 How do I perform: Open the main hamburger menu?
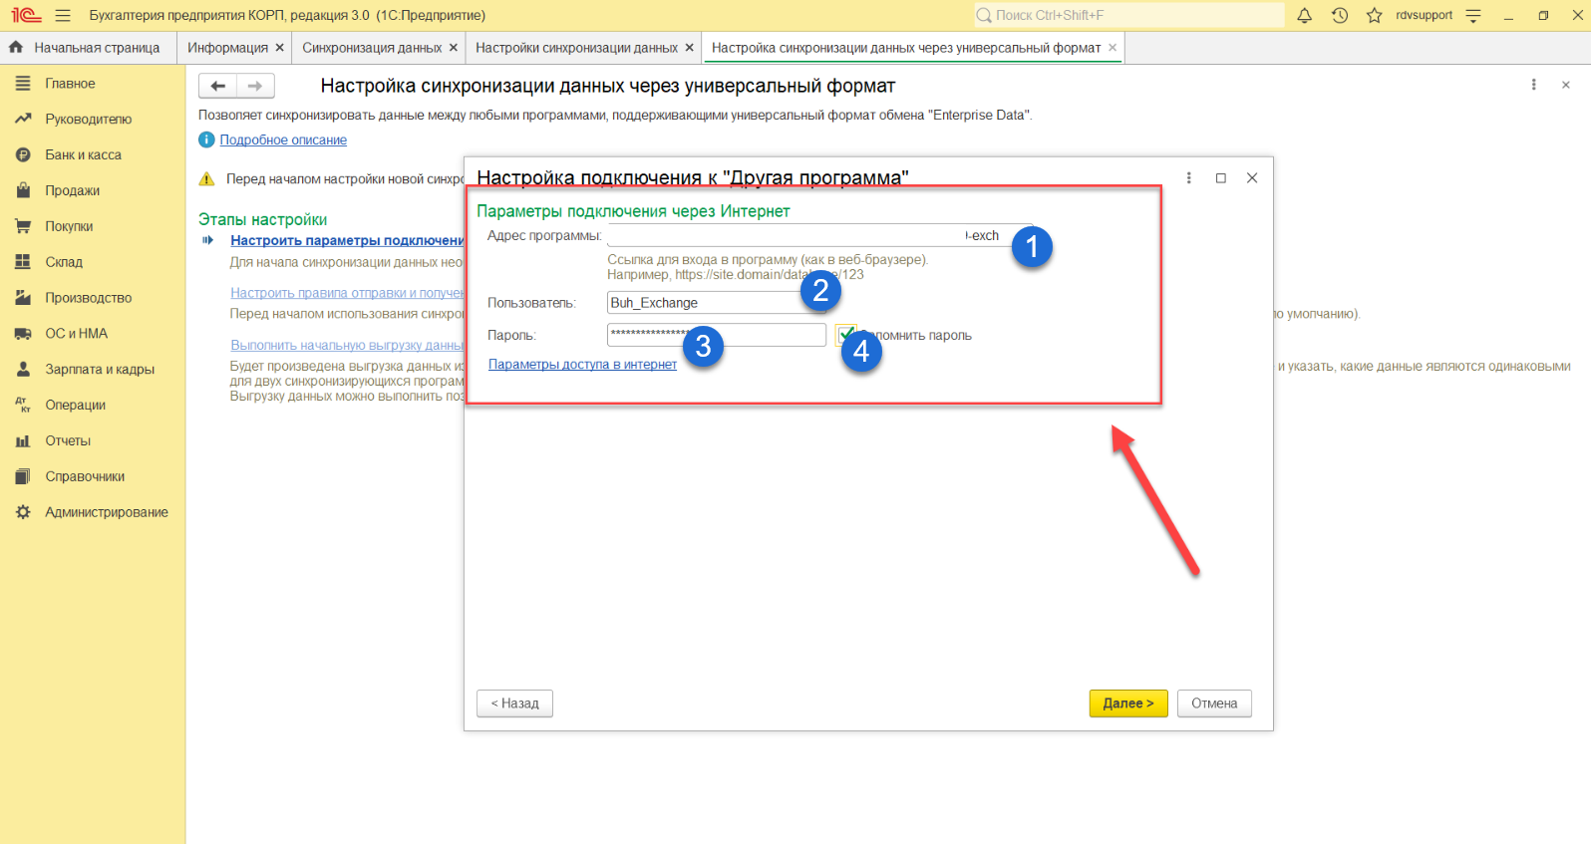63,15
